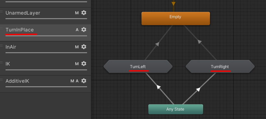The image size is (266, 119).
Task: Open settings gear for AdditiveIK layer
Action: pos(84,81)
